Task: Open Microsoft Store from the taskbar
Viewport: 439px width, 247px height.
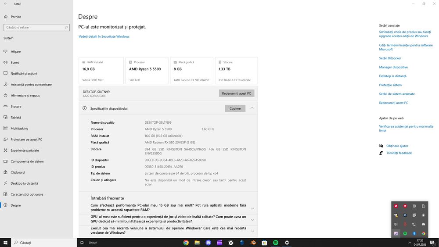Action: [x=264, y=243]
